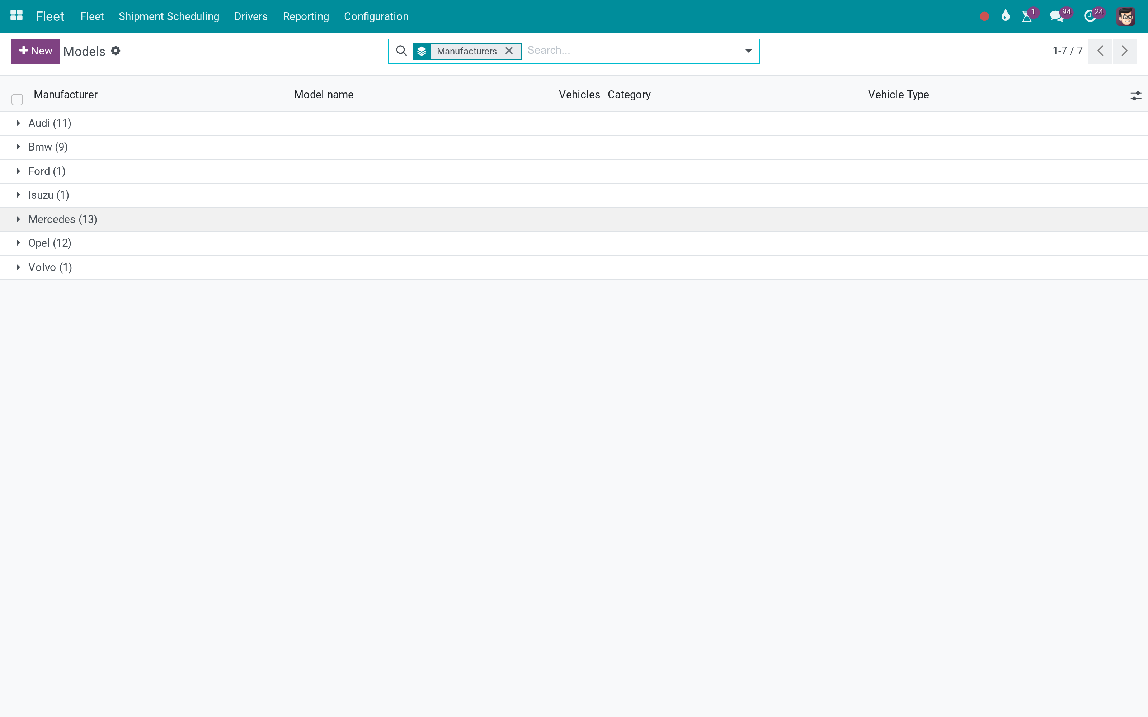The height and width of the screenshot is (717, 1148).
Task: Sort by Manufacturer column header
Action: click(x=65, y=94)
